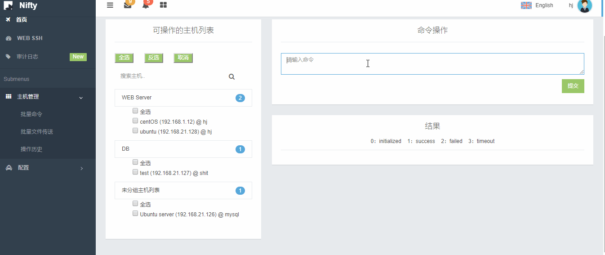Click the 提交 submit button
The height and width of the screenshot is (255, 605).
pos(573,86)
